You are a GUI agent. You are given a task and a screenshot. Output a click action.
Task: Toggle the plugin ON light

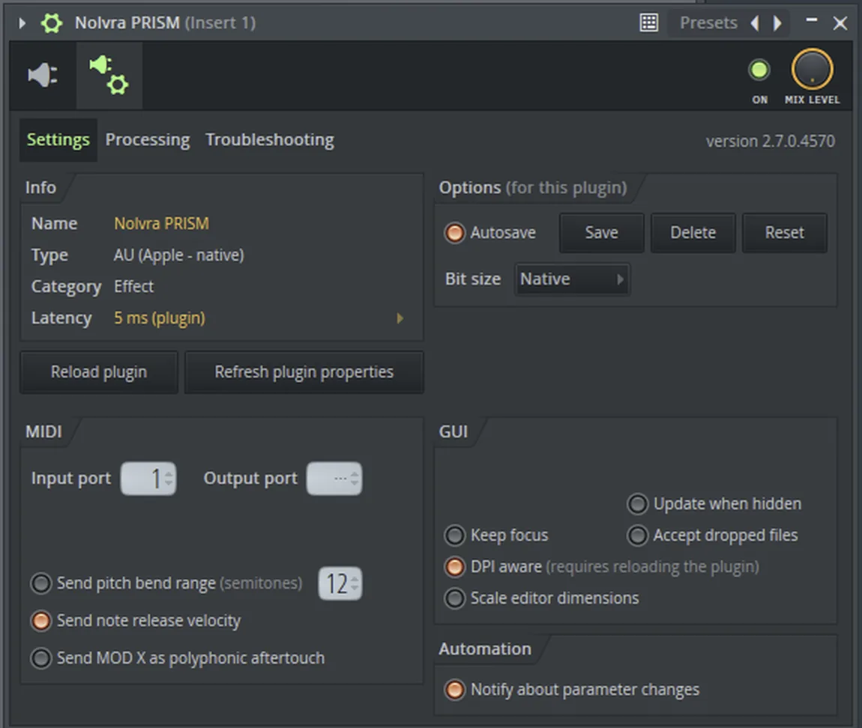coord(759,70)
